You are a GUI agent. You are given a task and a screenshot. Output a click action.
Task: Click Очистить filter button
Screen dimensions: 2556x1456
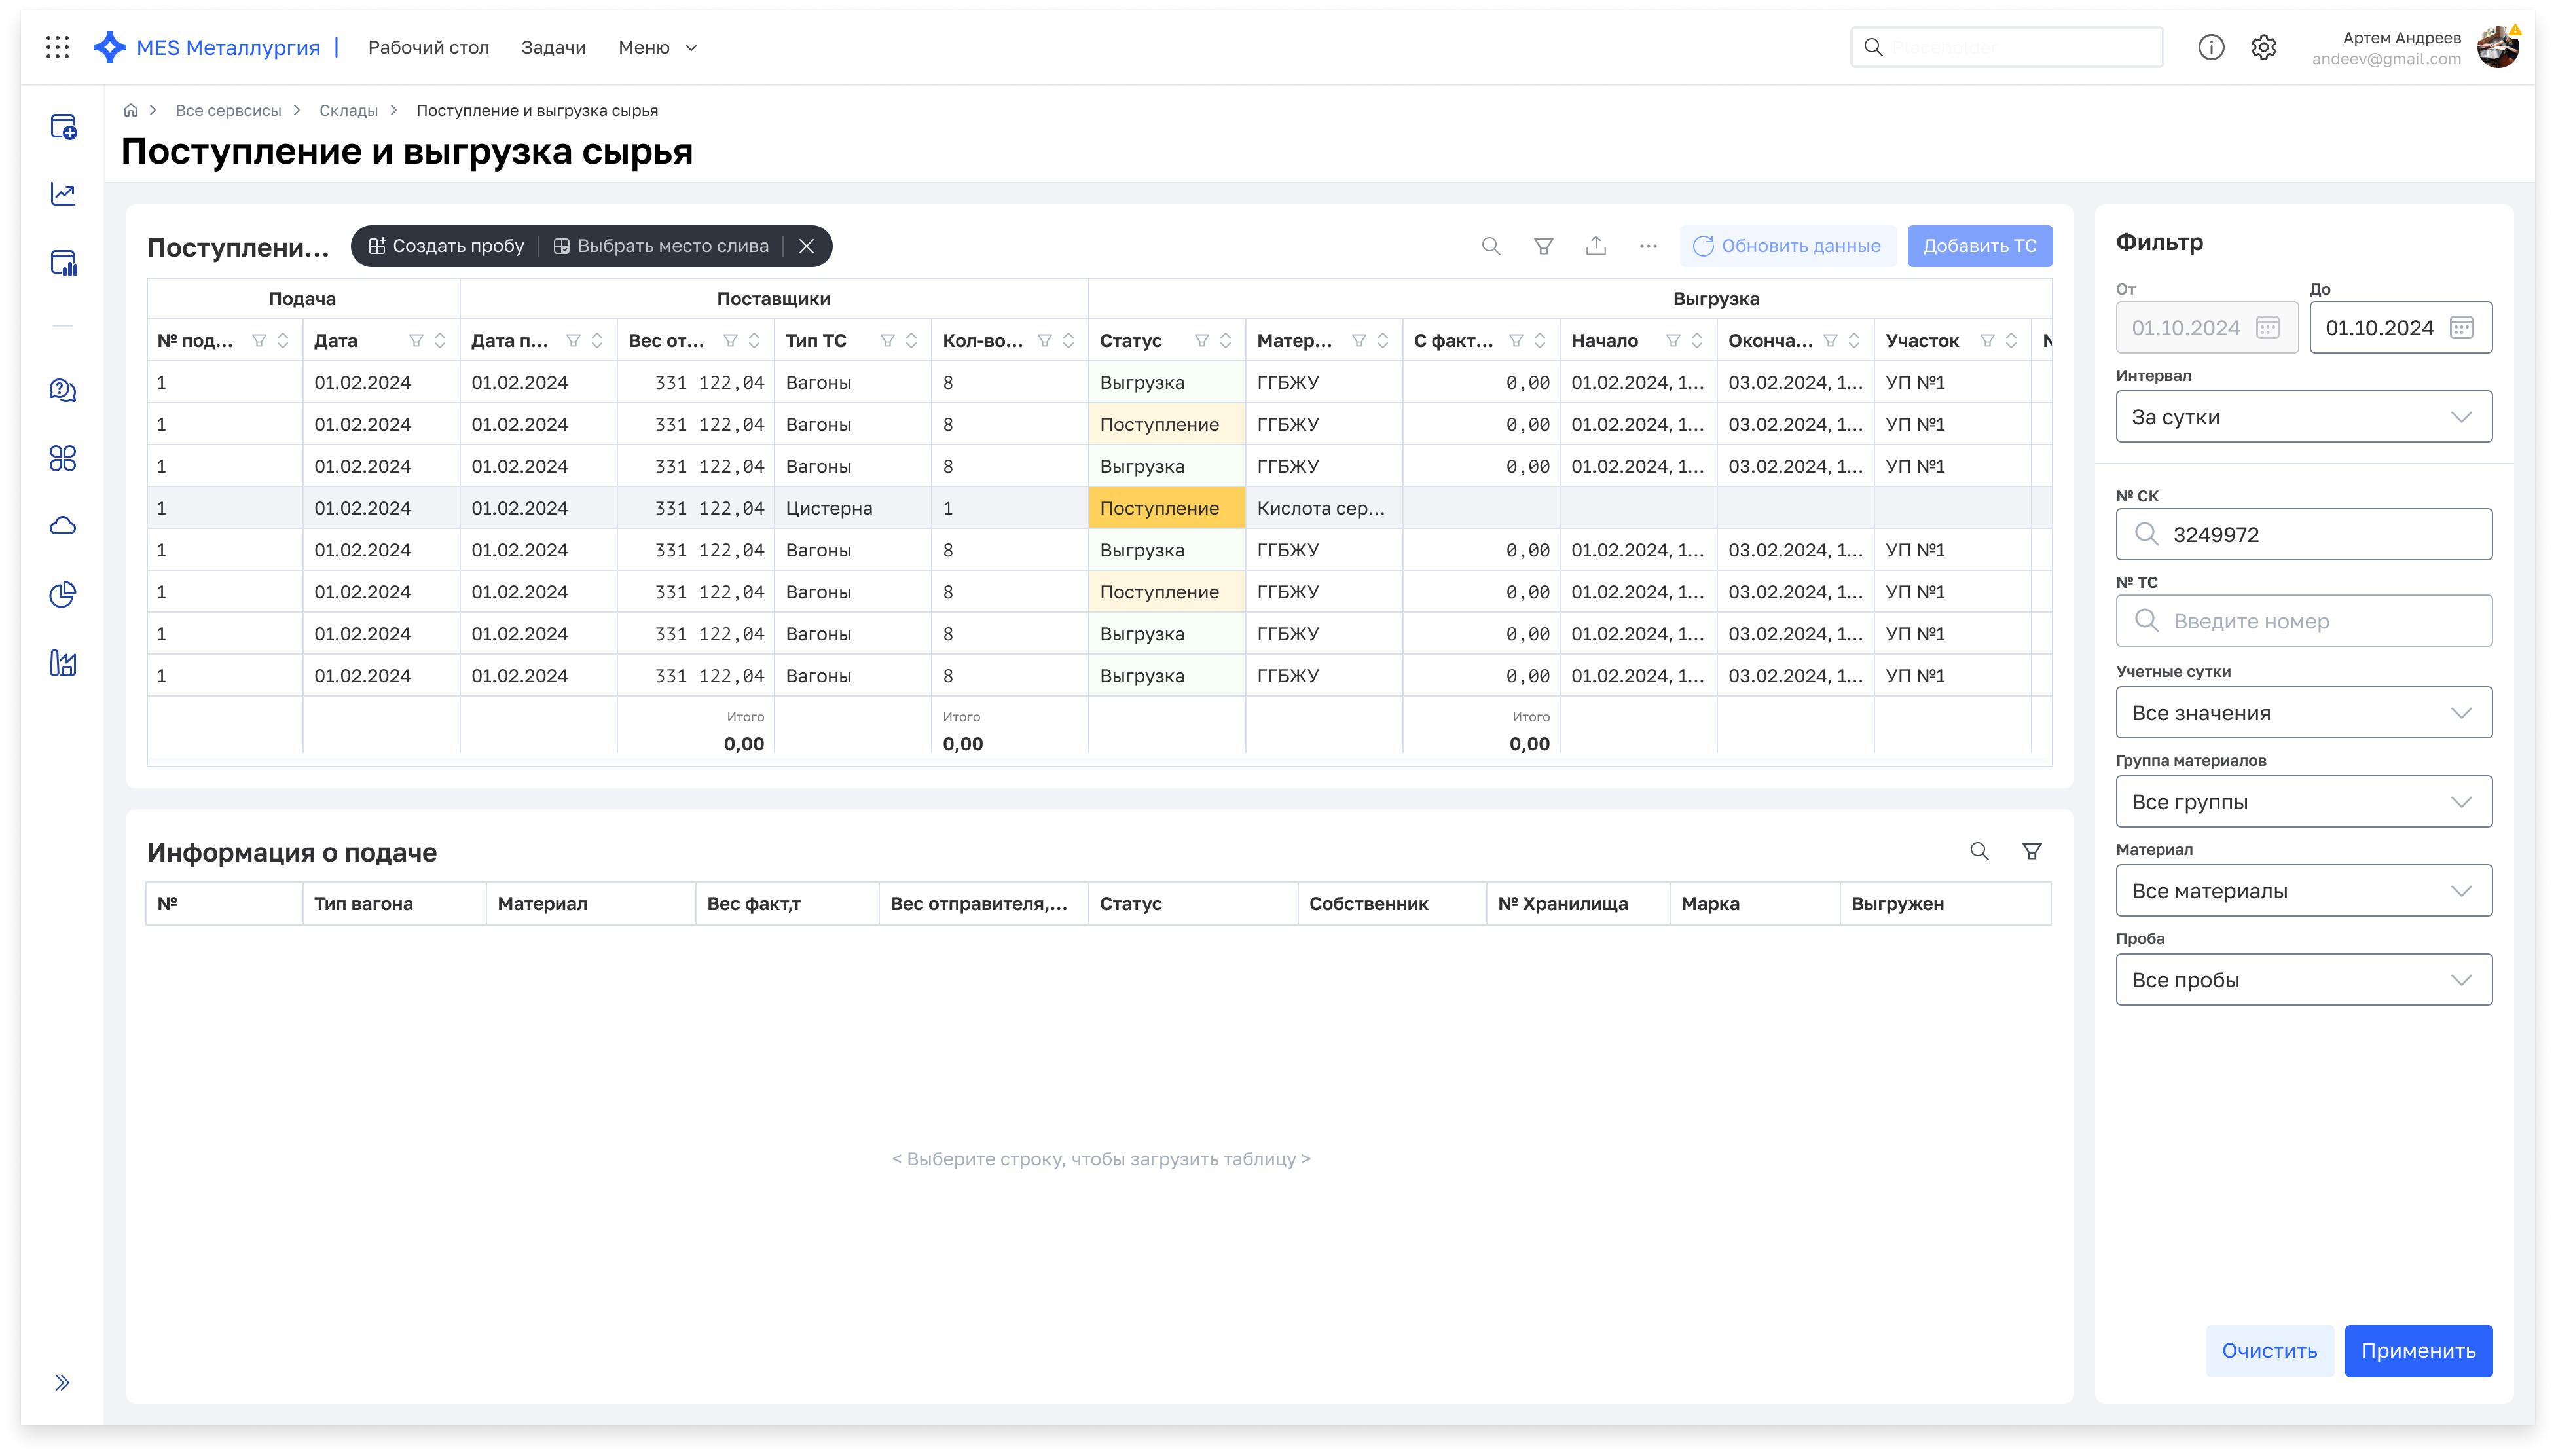tap(2269, 1350)
